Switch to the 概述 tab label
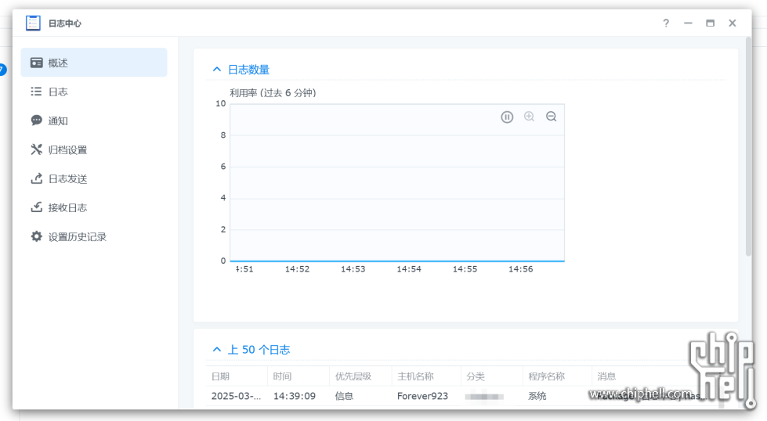The height and width of the screenshot is (421, 767). 58,63
